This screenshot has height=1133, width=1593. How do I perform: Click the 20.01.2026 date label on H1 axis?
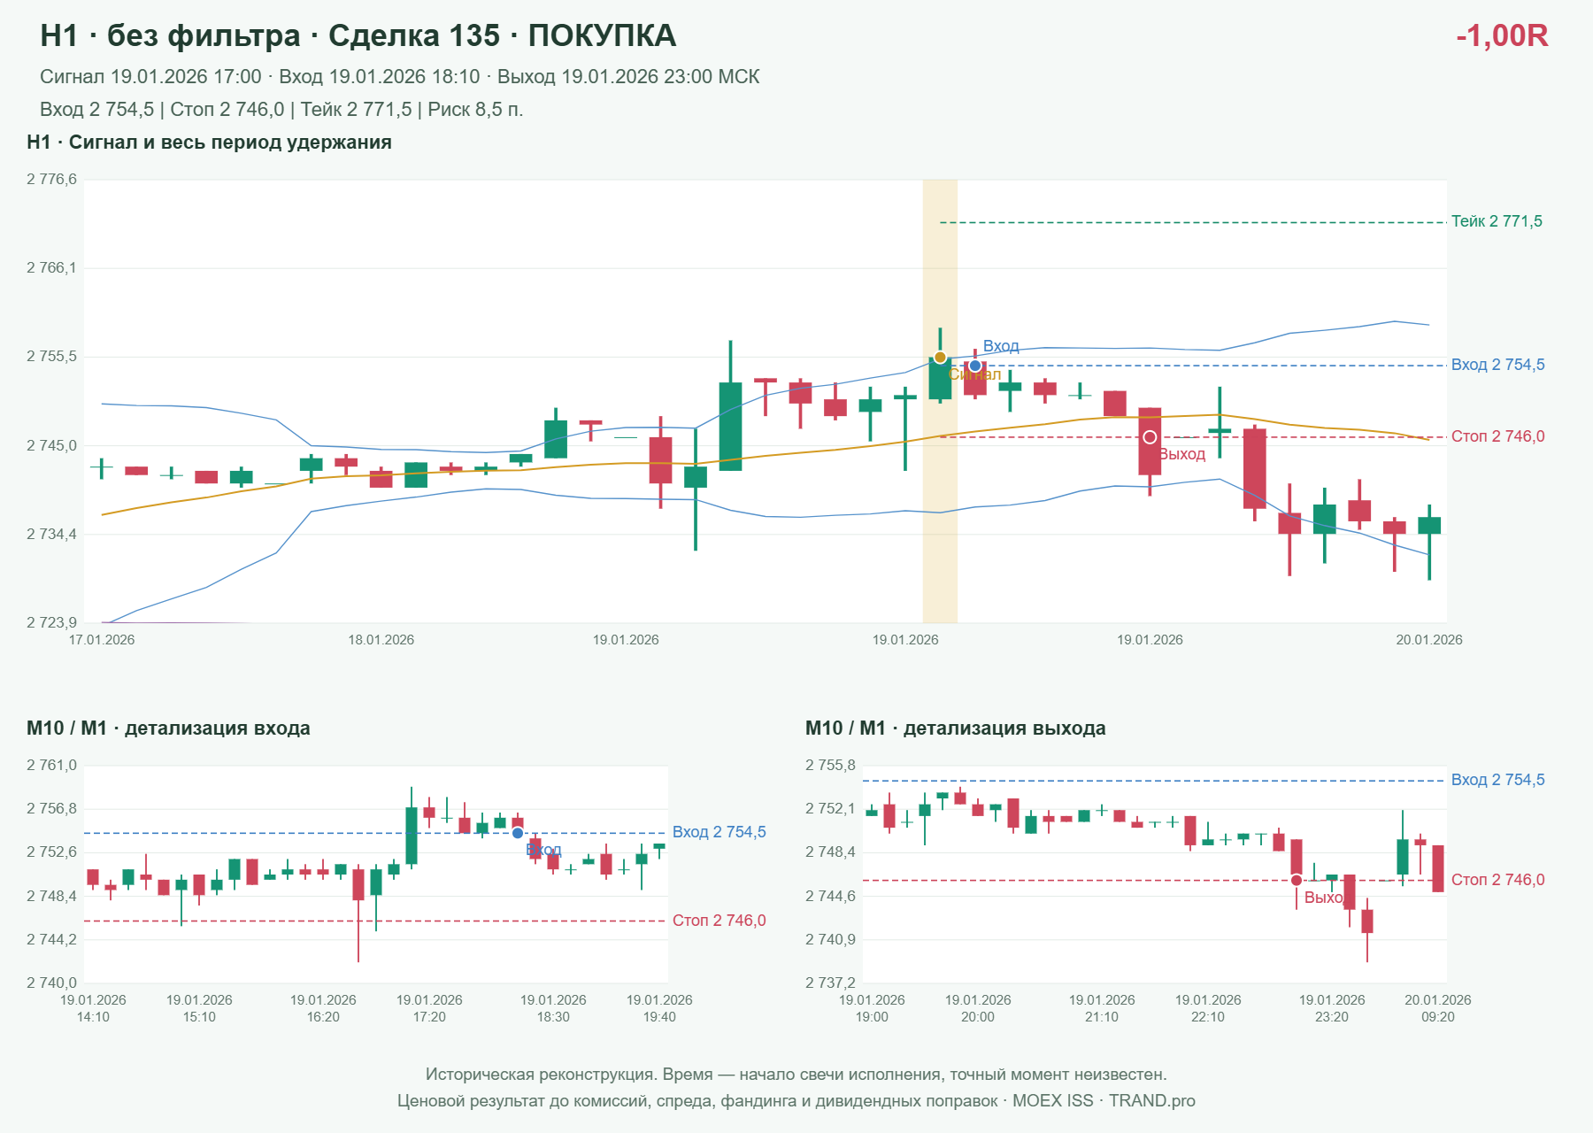(1429, 640)
